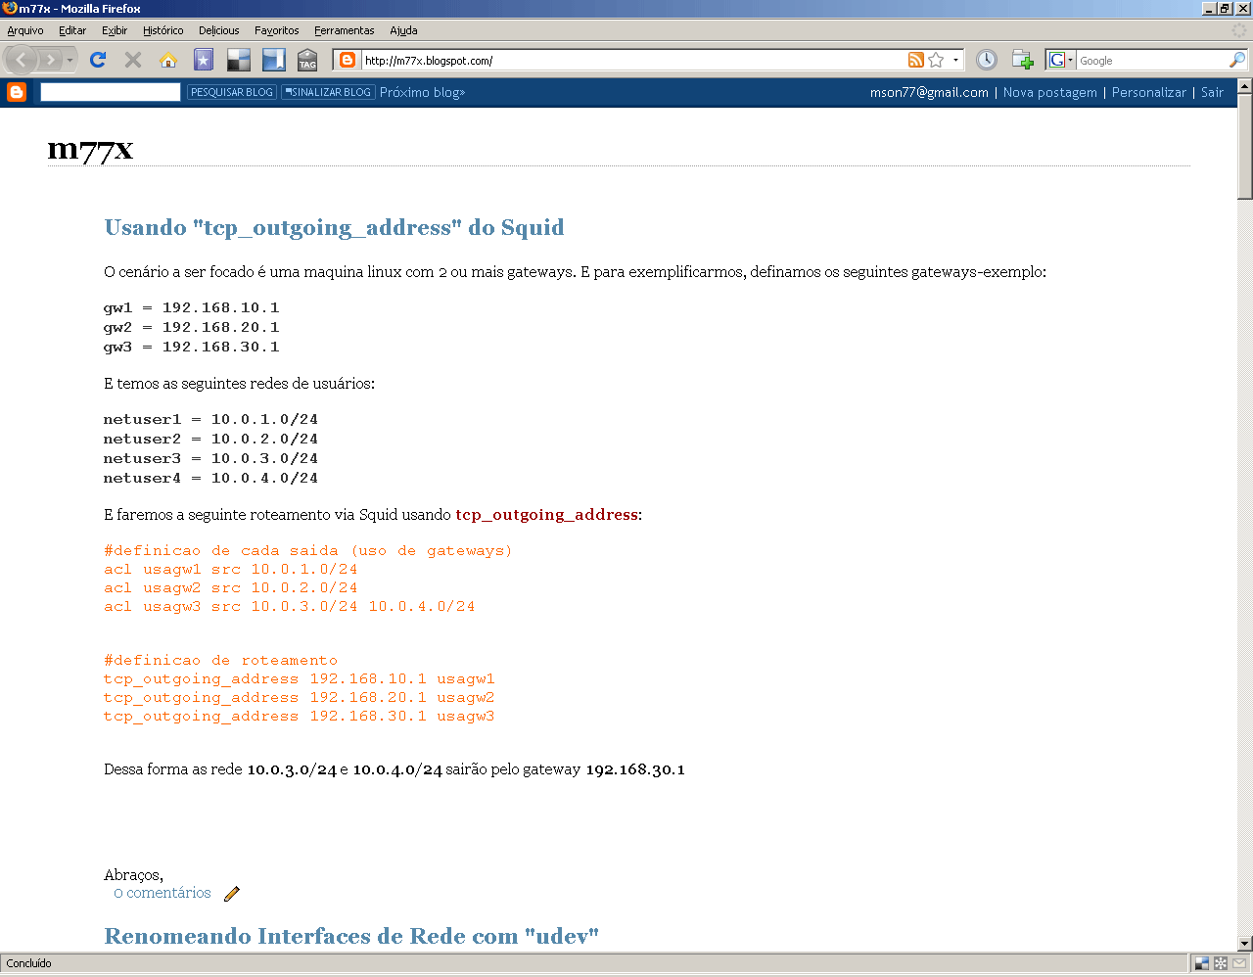This screenshot has height=977, width=1253.
Task: Click the new tab folder-plus icon
Action: pos(1022,60)
